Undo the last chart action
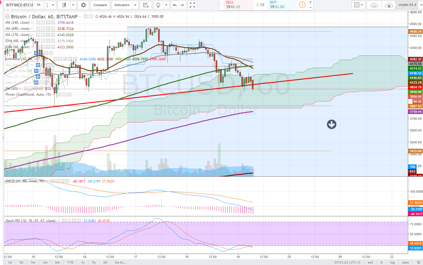Image resolution: width=423 pixels, height=265 pixels. (x=175, y=5)
